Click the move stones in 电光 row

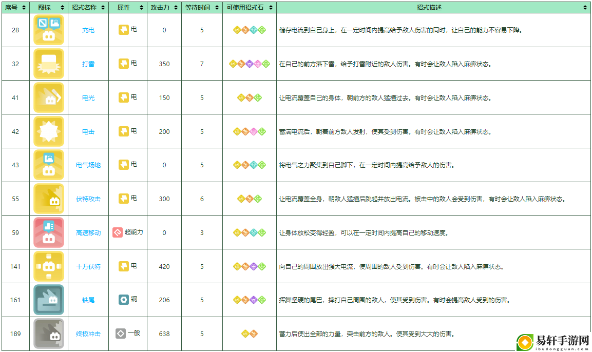point(249,97)
